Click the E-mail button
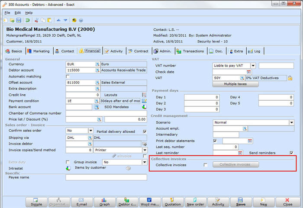Viewport: 303px width, 208px height. pyautogui.click(x=82, y=202)
